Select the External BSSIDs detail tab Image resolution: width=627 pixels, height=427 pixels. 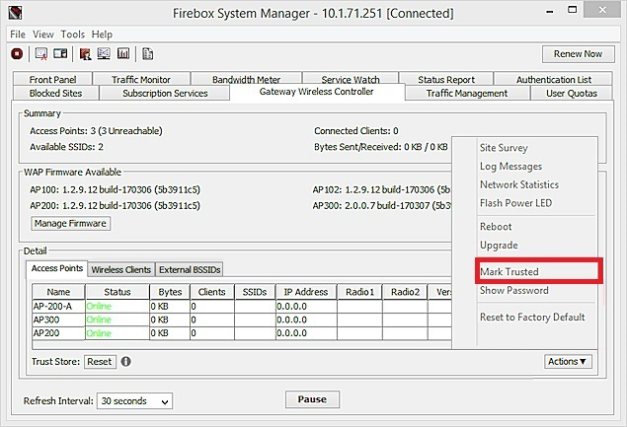pos(190,269)
